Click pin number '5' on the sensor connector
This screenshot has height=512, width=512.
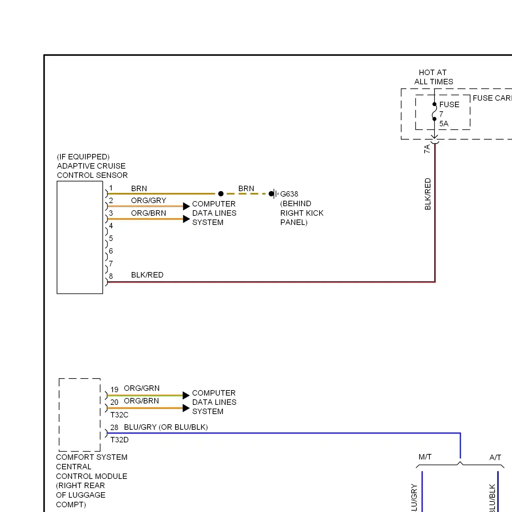tap(111, 238)
